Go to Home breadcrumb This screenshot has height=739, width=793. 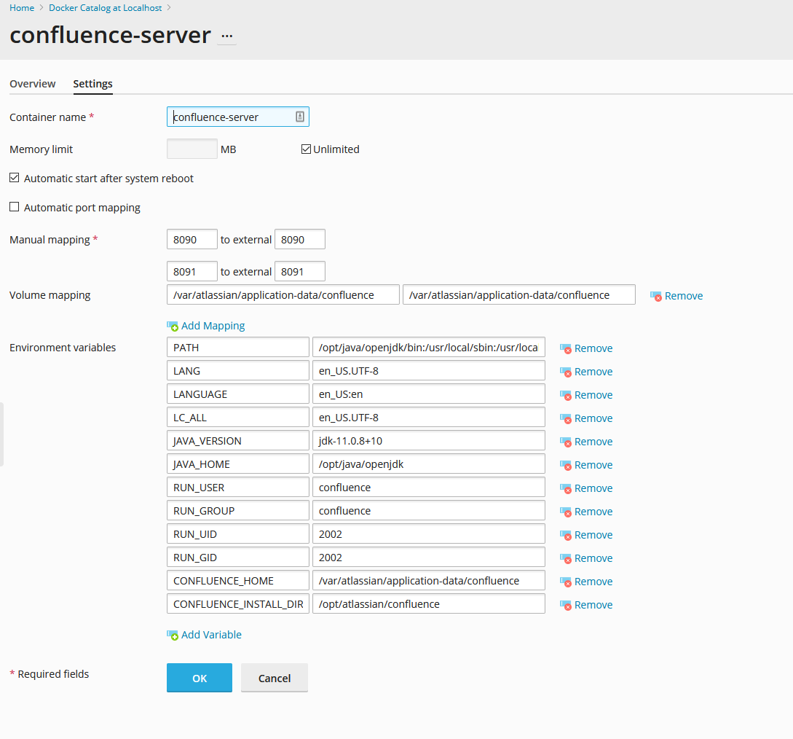click(22, 7)
